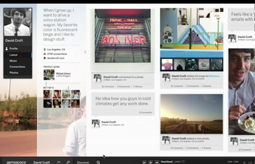
Task: Open second friend in Top 8 top row
Action: tap(57, 94)
